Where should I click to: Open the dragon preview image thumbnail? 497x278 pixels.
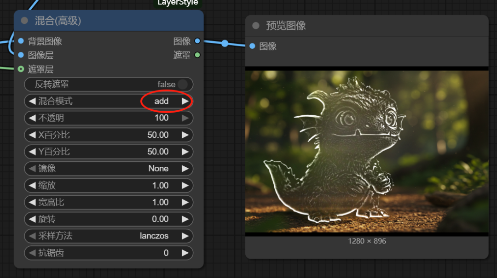click(x=367, y=151)
